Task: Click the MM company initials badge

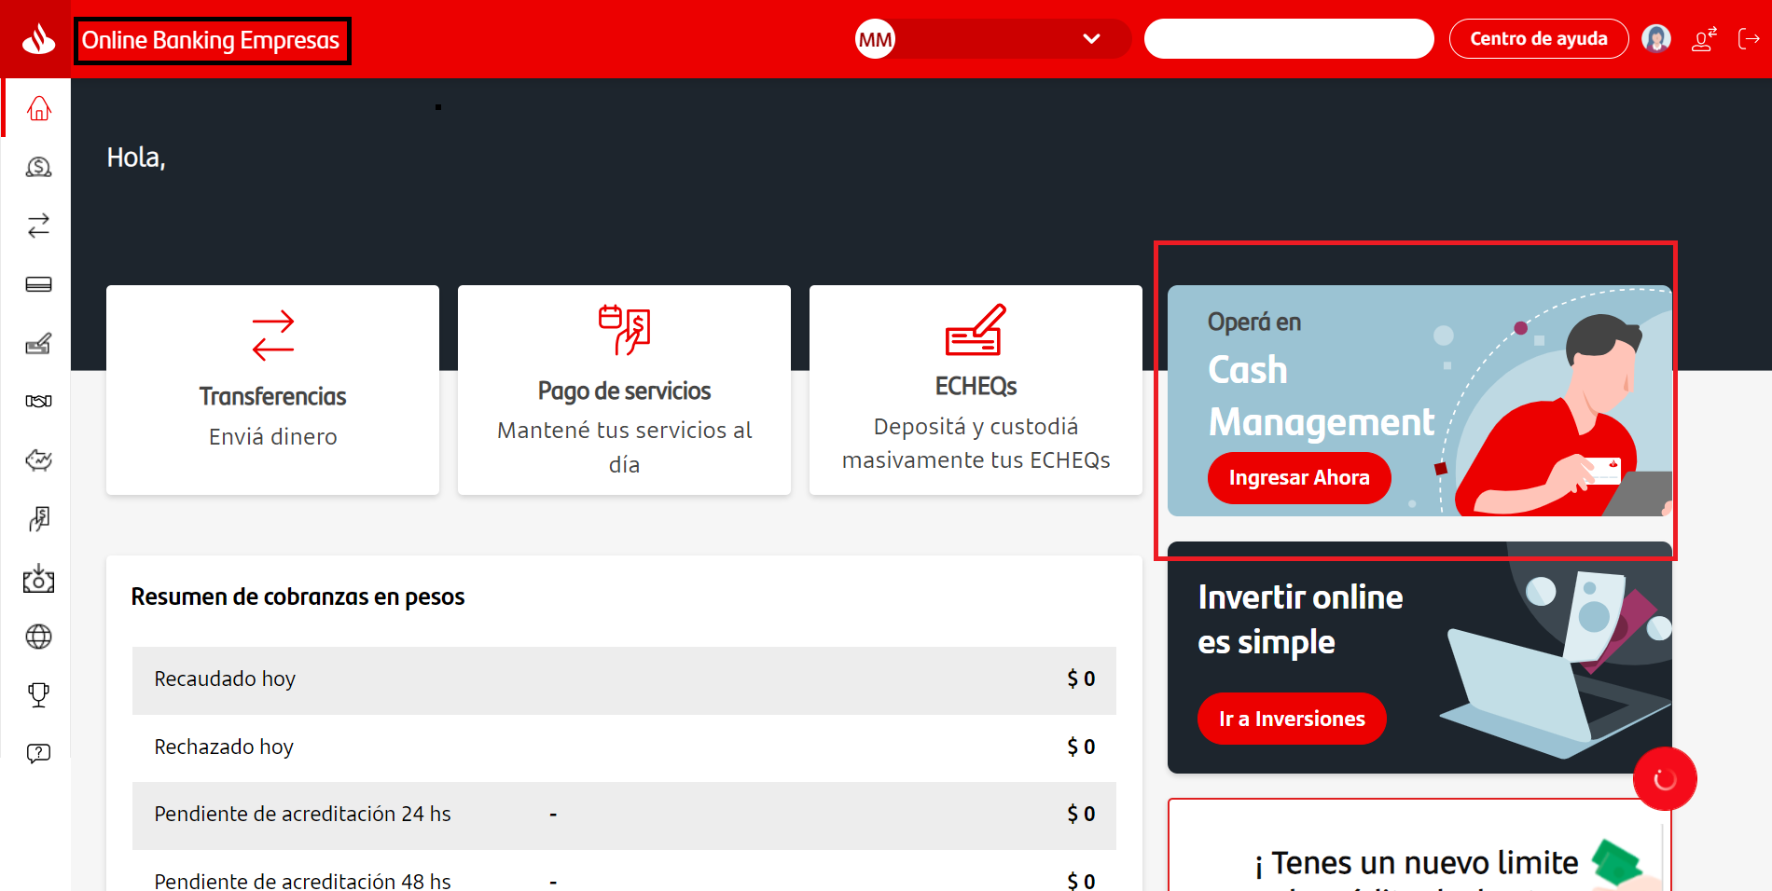Action: click(875, 39)
